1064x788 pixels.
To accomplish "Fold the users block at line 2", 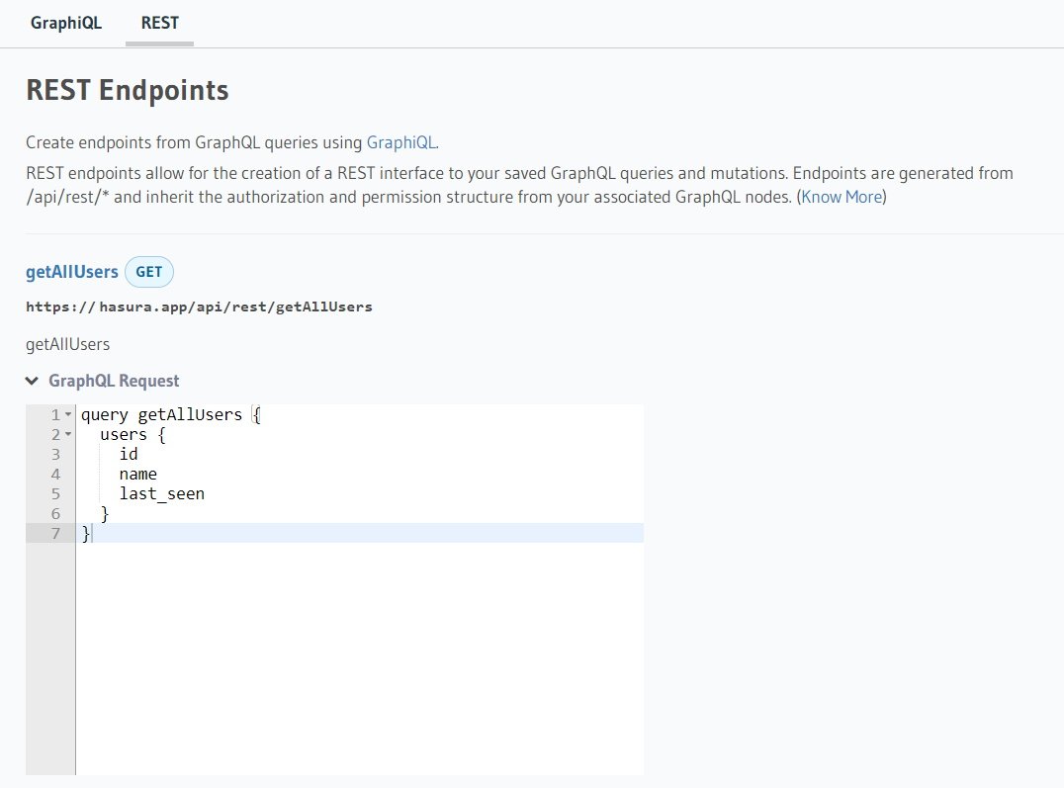I will 68,434.
